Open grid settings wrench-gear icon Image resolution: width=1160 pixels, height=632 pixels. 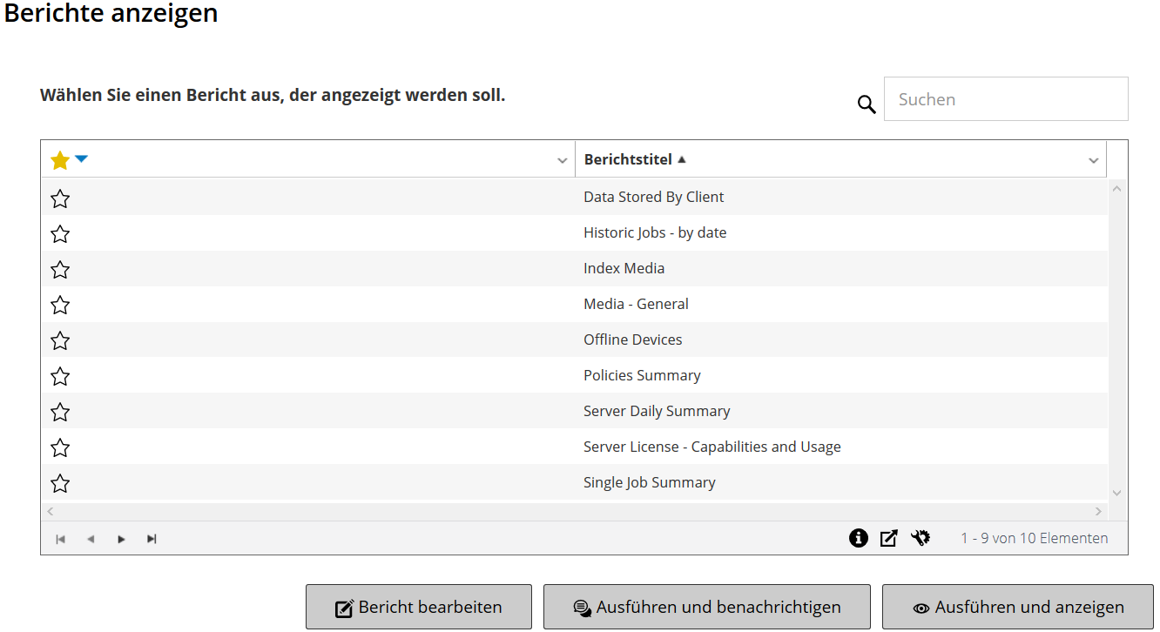coord(921,538)
